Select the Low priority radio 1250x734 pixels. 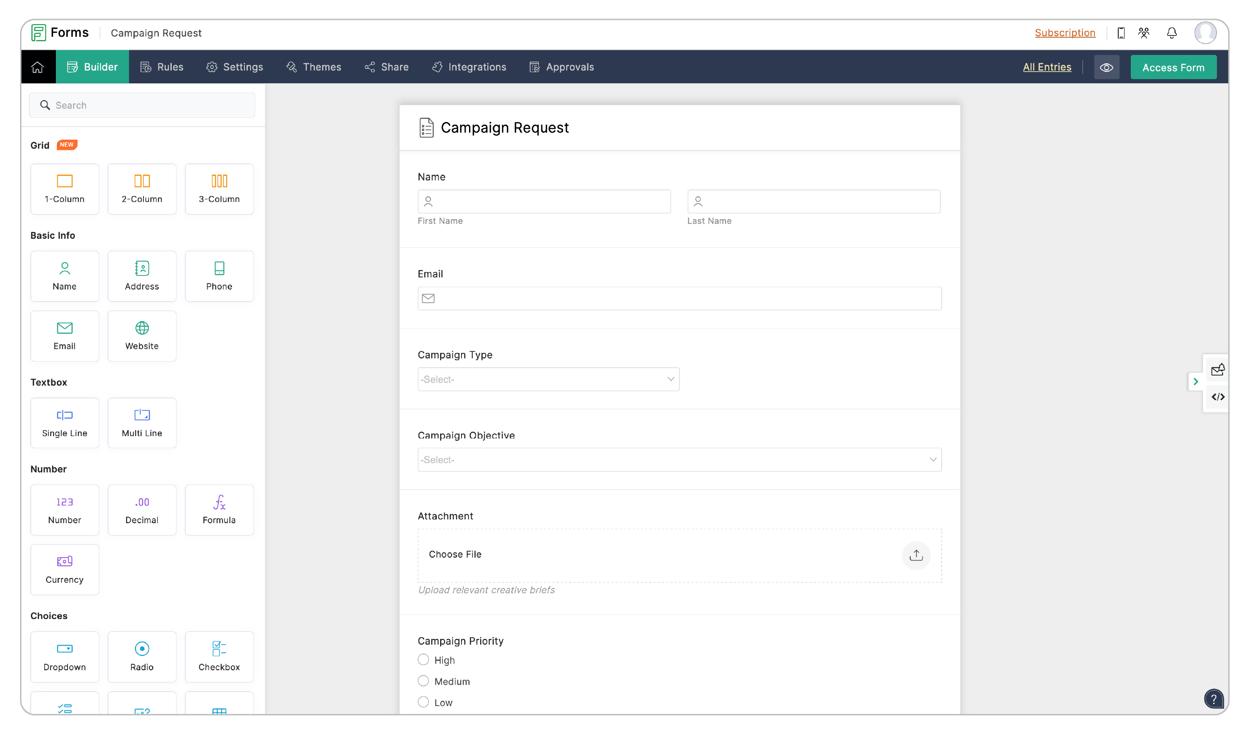tap(423, 702)
